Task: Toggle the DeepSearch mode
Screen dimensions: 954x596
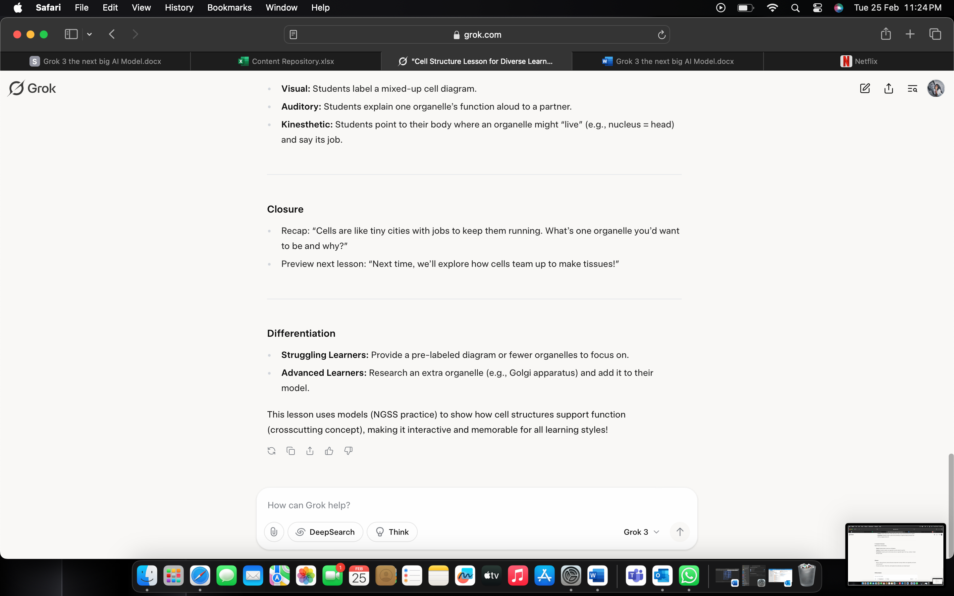Action: [x=325, y=532]
